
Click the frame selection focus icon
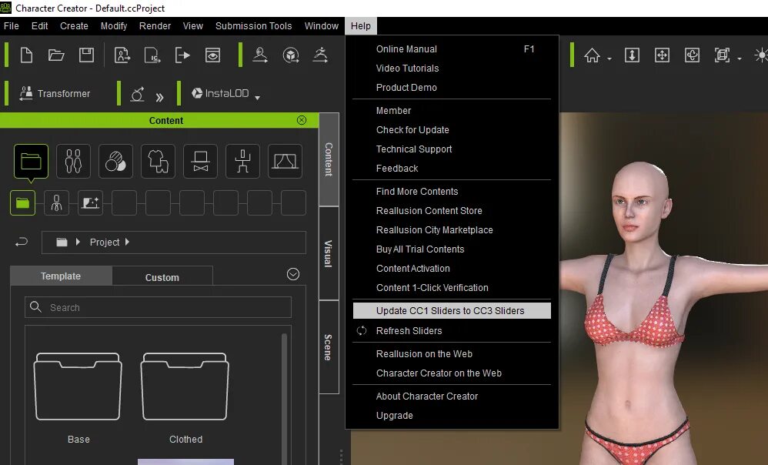pos(722,55)
